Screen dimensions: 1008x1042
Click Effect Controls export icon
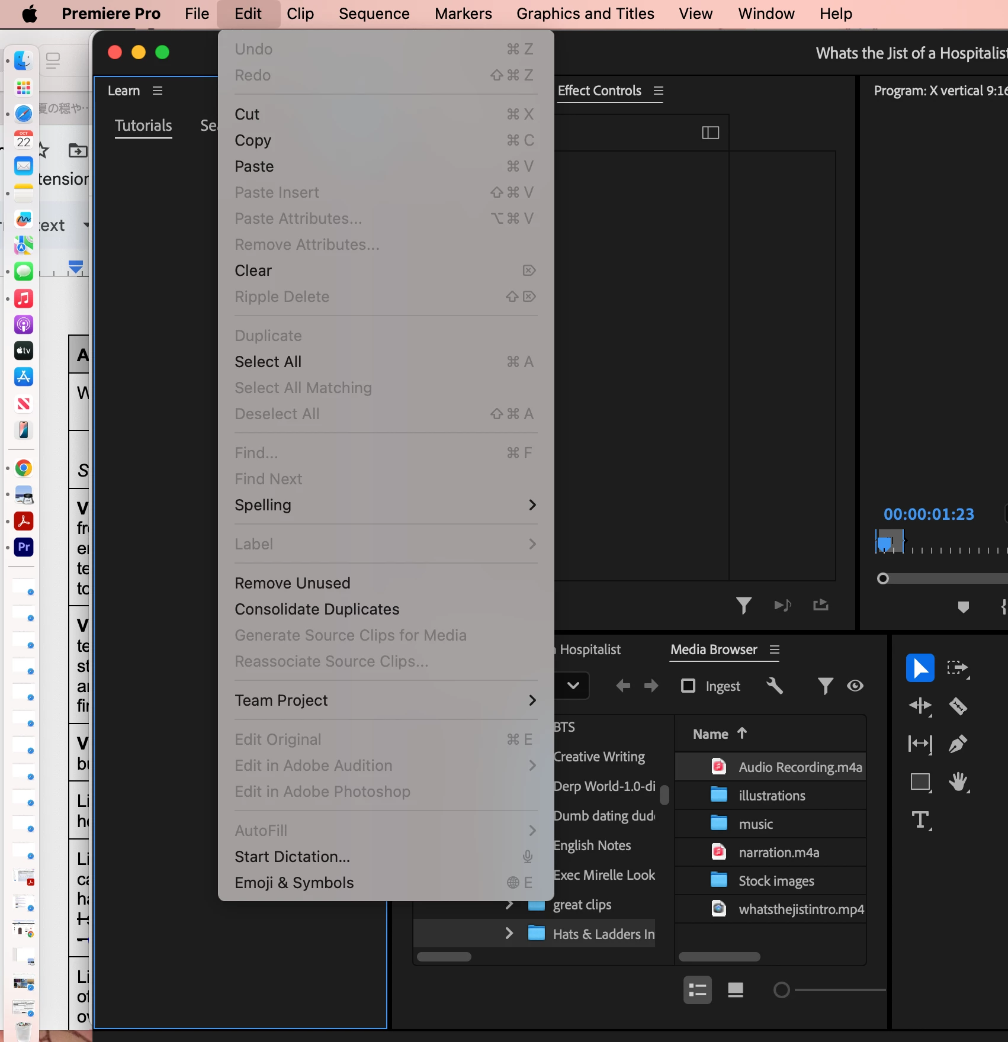[821, 604]
